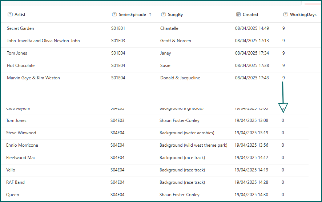Click WorkingDays value 0 in Queen row
322x202 pixels.
click(x=283, y=195)
